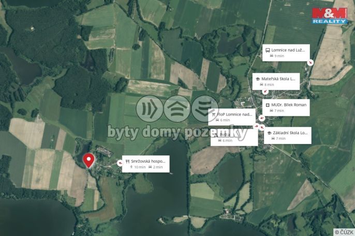
Task: Open the Pošta place card
Action: click(x=234, y=137)
